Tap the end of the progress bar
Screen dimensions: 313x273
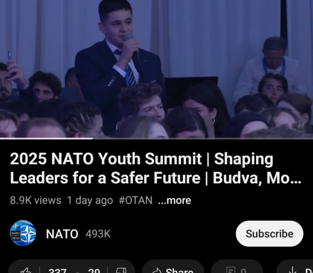tap(311, 138)
